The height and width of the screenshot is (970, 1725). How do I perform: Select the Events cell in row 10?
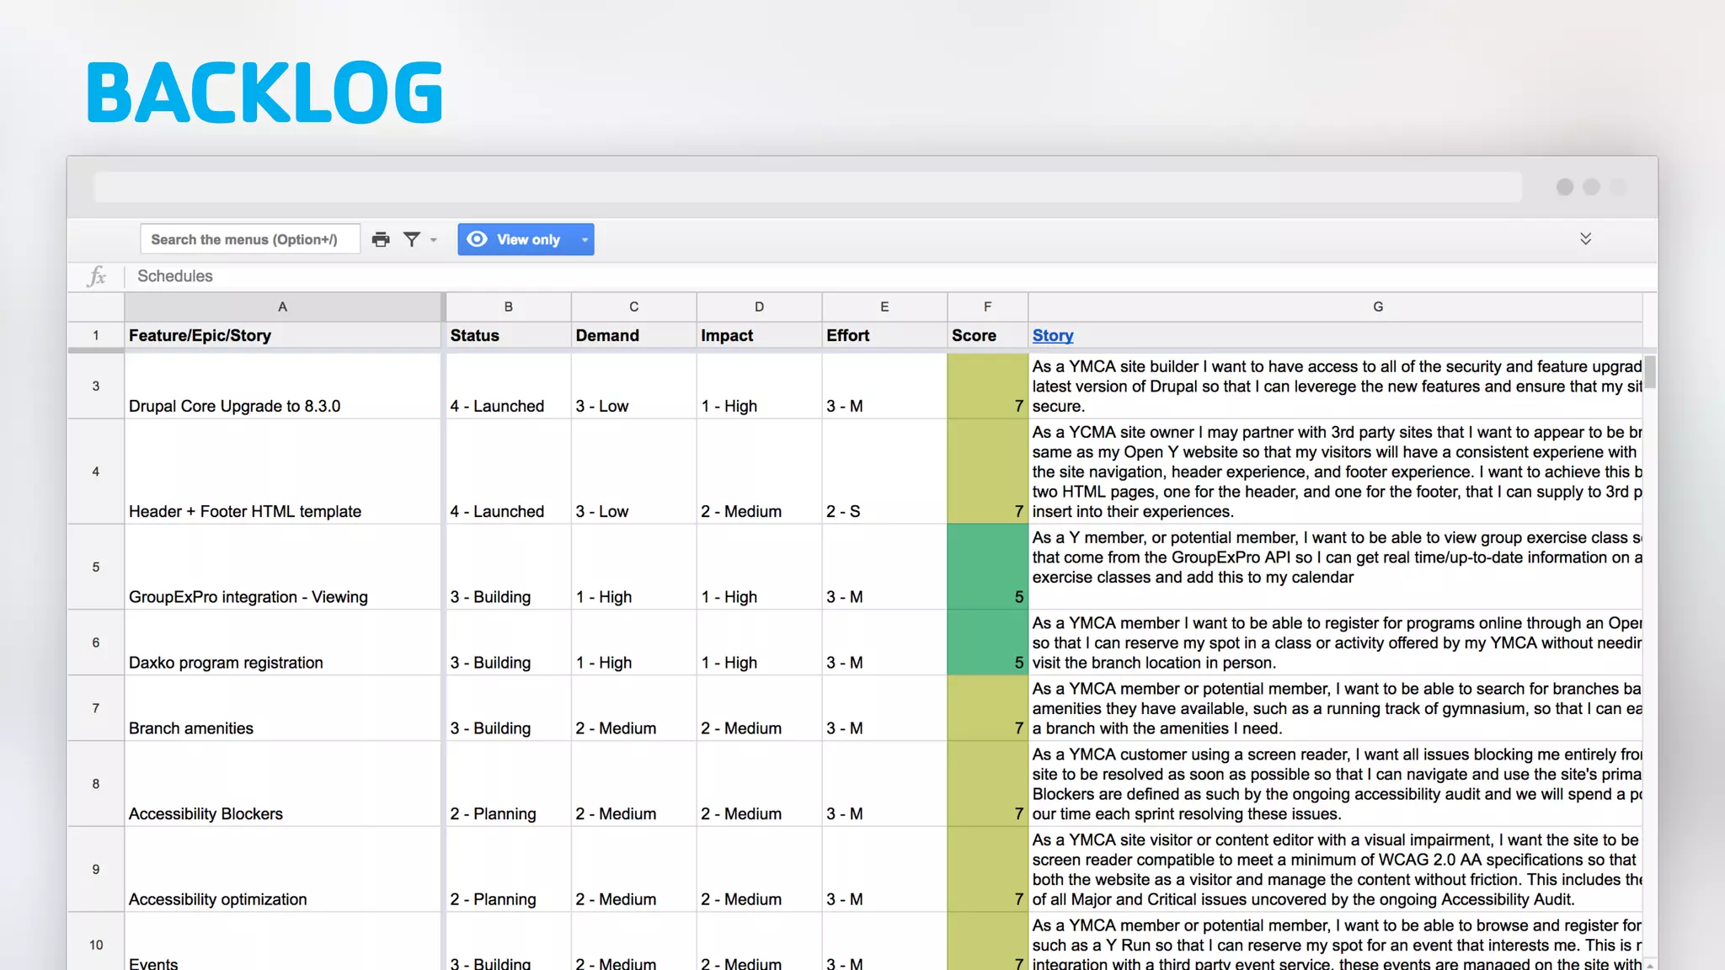click(x=283, y=941)
